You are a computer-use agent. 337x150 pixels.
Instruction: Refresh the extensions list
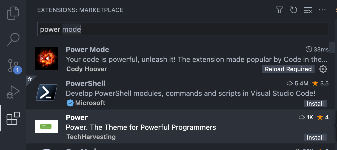[x=293, y=10]
